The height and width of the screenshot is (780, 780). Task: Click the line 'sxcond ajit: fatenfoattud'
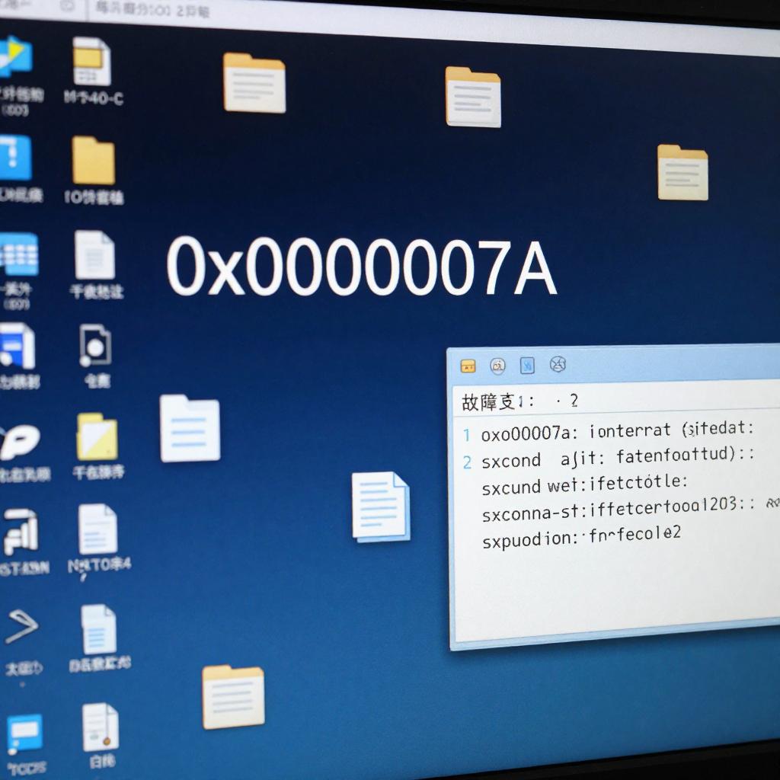[x=609, y=458]
